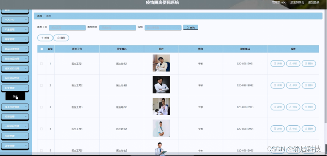The height and width of the screenshot is (156, 327).
Task: Check the checkbox for 医生工号2 row
Action: point(41,86)
